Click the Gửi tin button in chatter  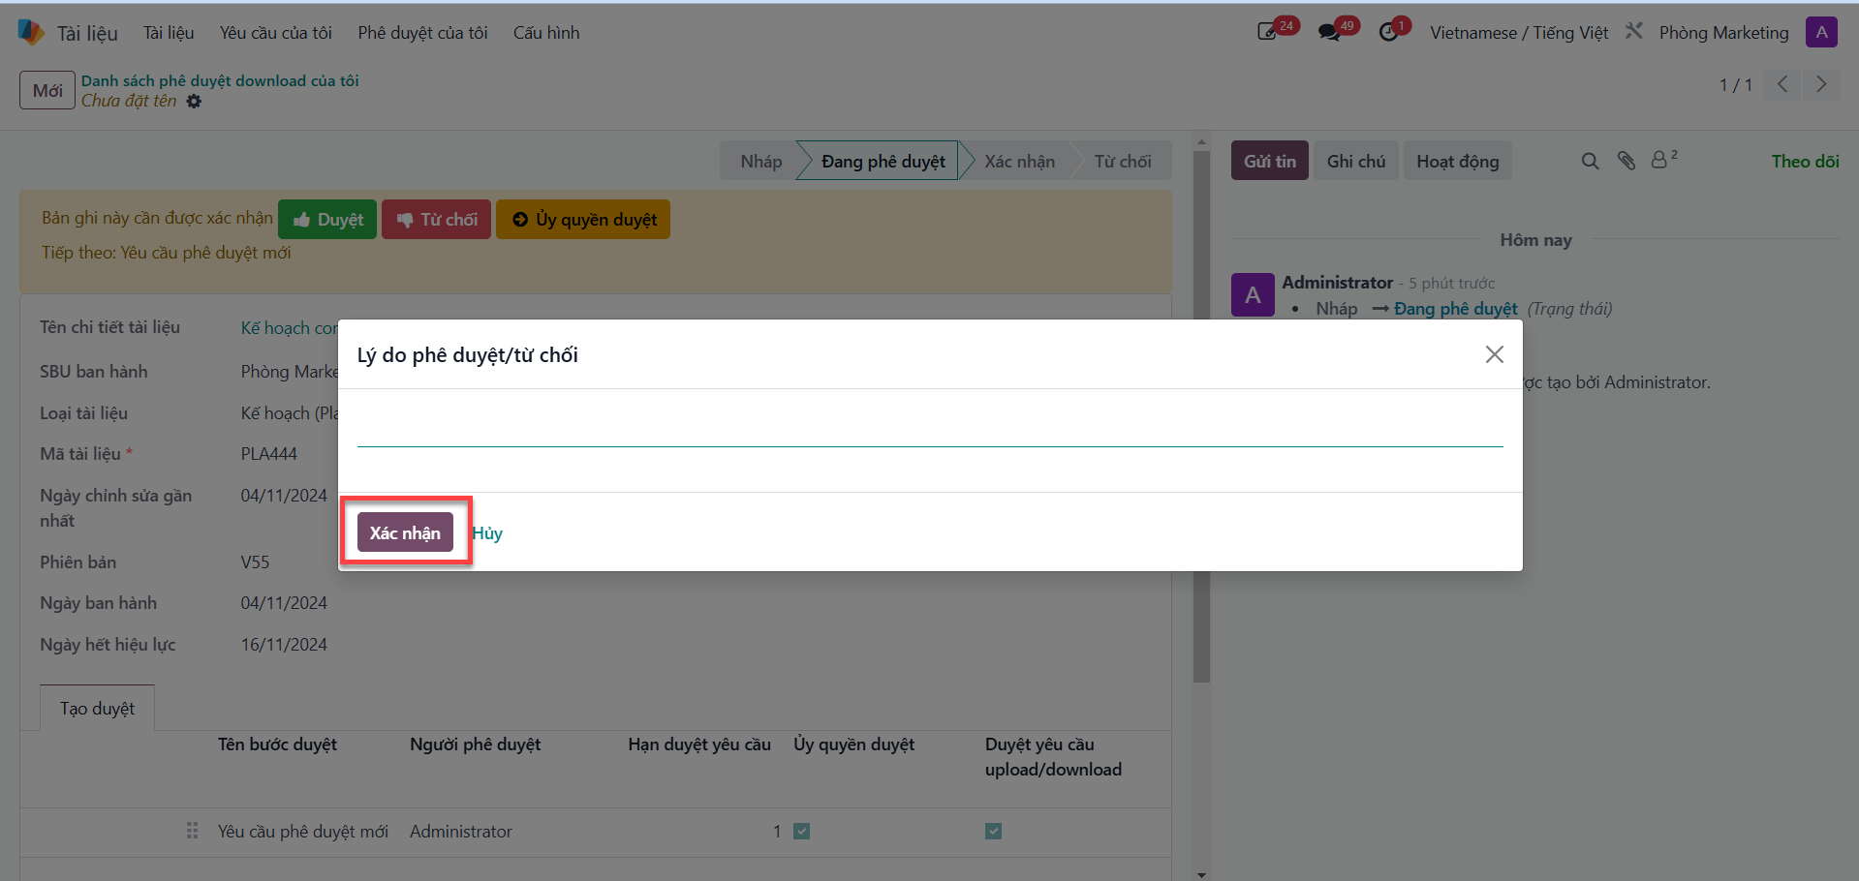[1270, 161]
